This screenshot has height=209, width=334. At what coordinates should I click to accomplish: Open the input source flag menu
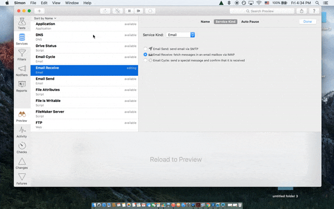[x=267, y=3]
